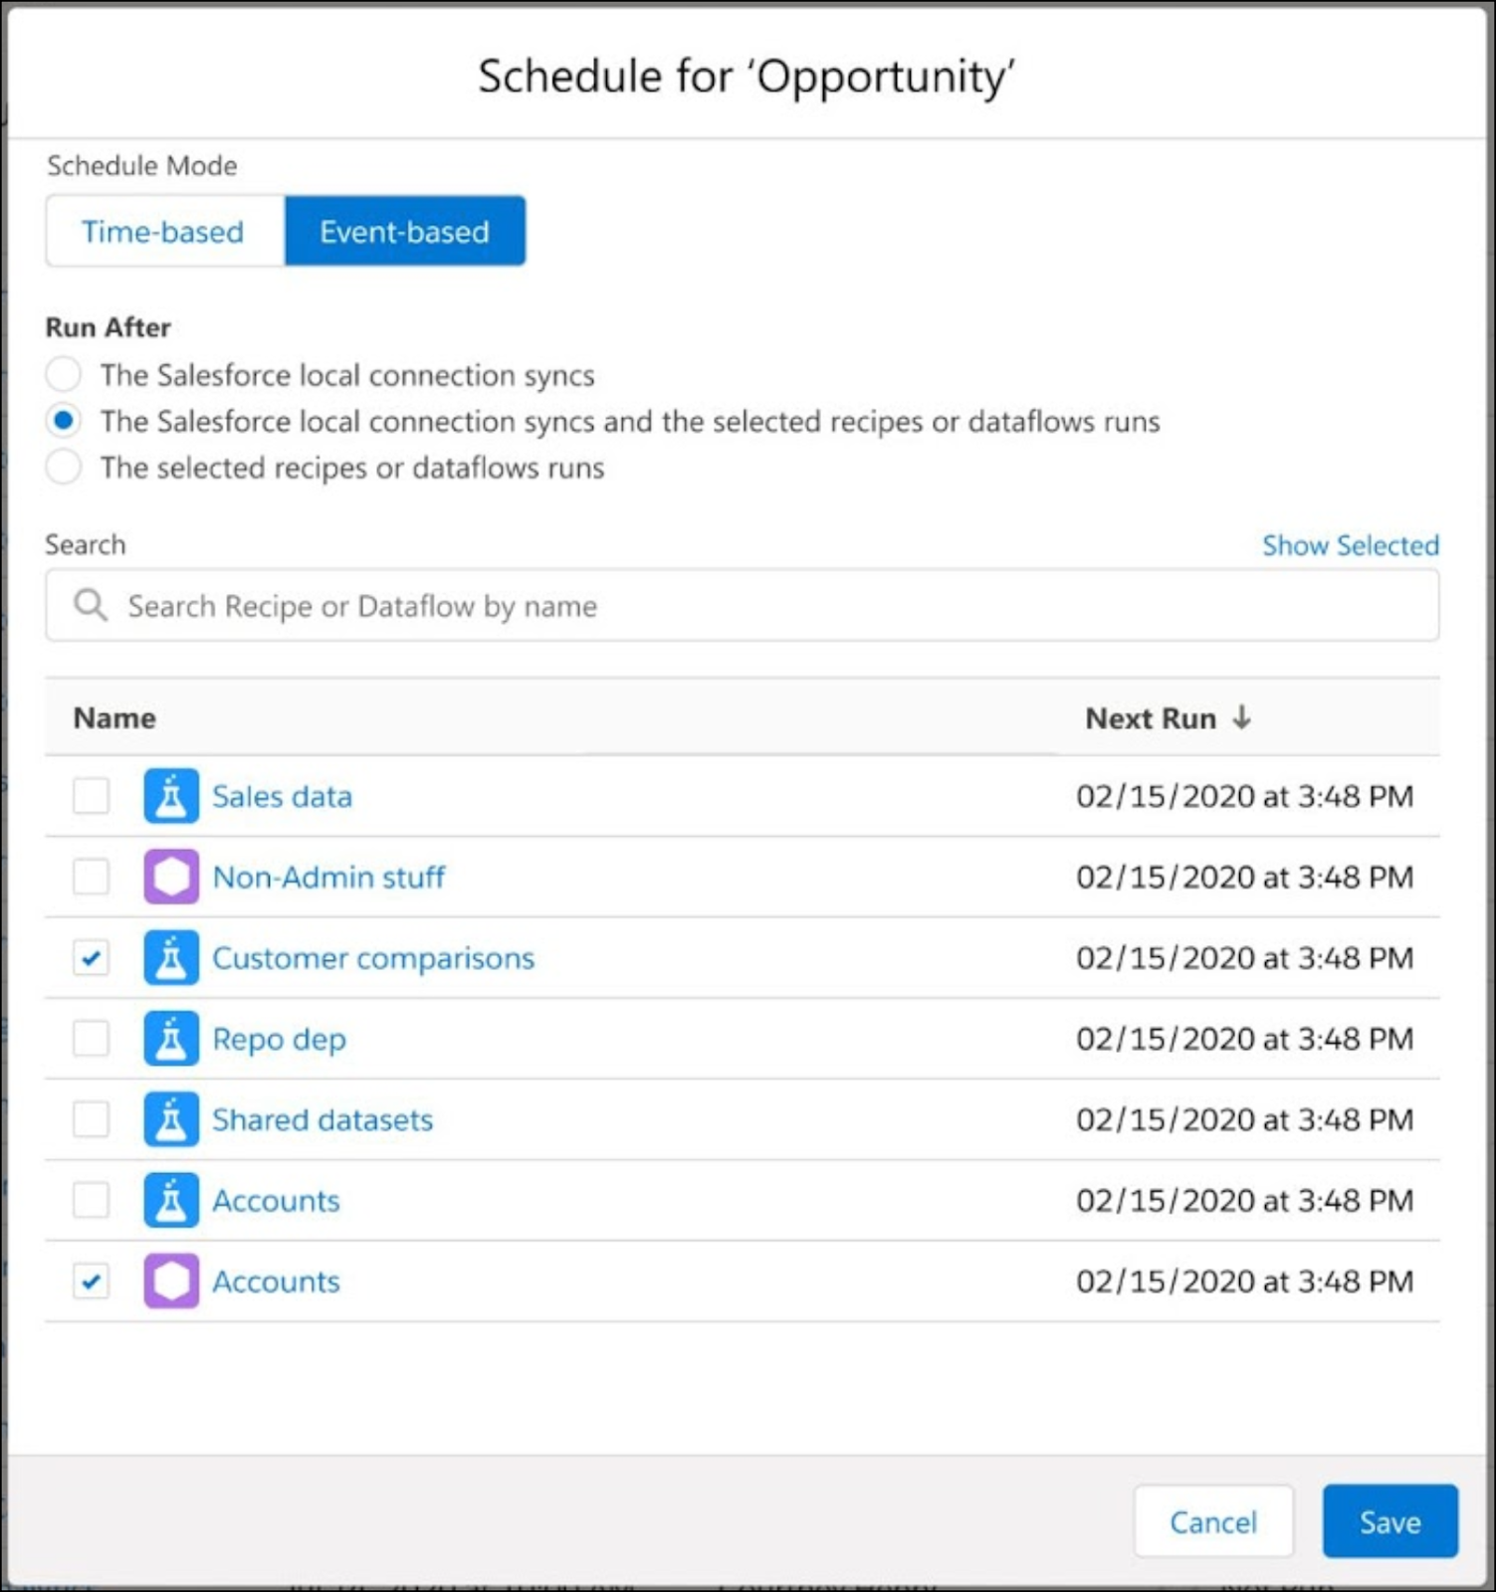This screenshot has height=1592, width=1496.
Task: Switch to Time-based schedule mode
Action: click(x=163, y=232)
